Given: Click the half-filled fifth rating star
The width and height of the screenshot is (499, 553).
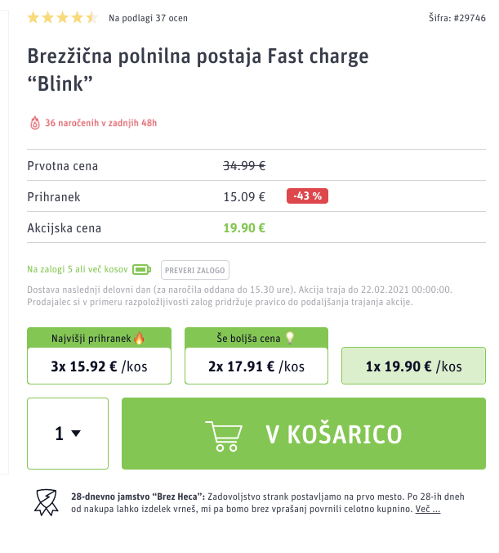Looking at the screenshot, I should click(92, 17).
